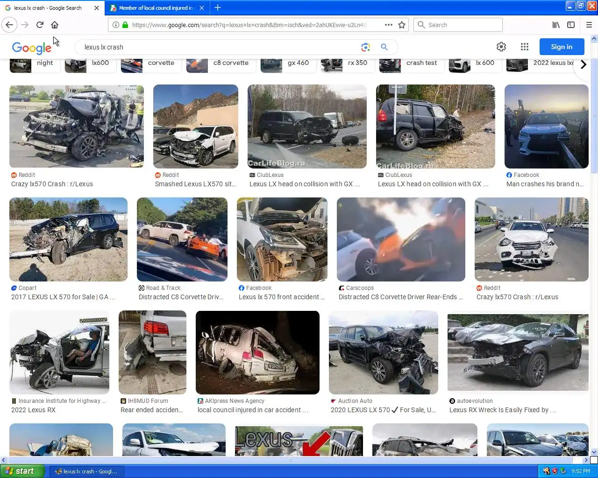Open IH8MUD Forum rear ended image
The image size is (598, 478).
[x=152, y=352]
